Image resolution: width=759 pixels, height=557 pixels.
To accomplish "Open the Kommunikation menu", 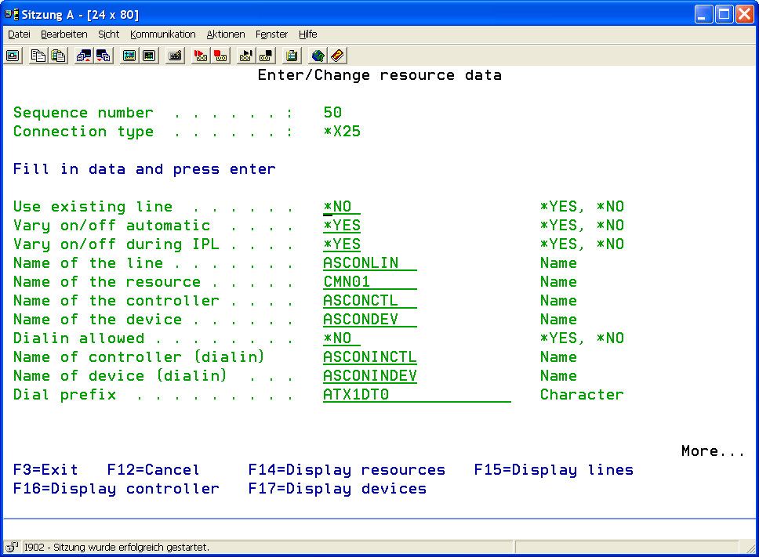I will 162,34.
